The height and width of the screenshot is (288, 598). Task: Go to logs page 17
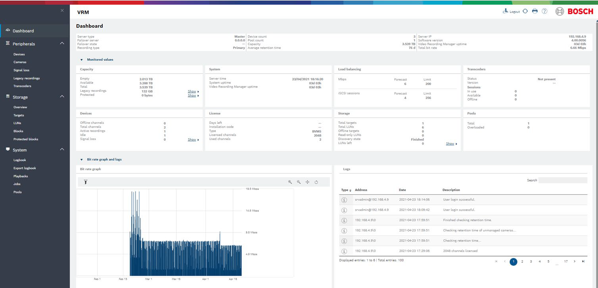[566, 261]
